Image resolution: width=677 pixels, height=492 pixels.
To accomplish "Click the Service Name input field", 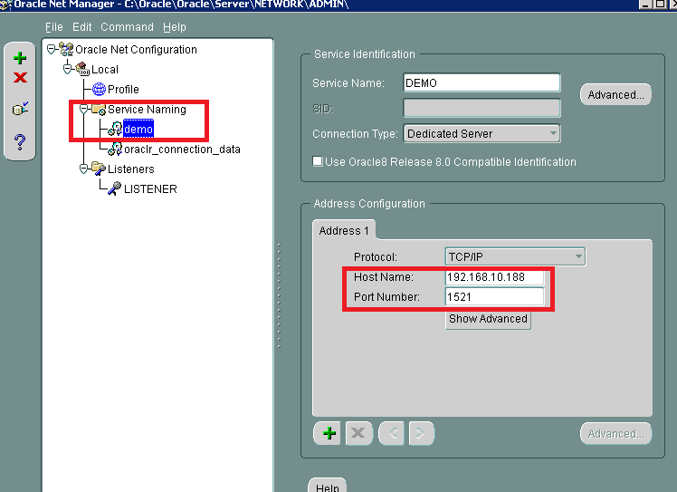I will (482, 82).
